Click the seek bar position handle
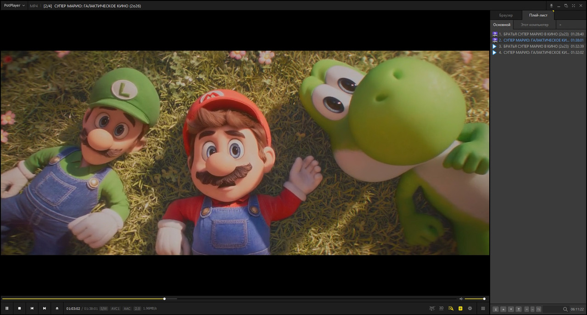The height and width of the screenshot is (315, 587). [164, 299]
